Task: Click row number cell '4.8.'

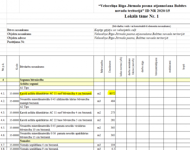Action: (3, 149)
